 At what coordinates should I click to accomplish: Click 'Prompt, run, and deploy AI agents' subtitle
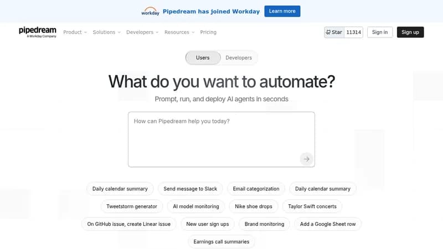coord(221,99)
